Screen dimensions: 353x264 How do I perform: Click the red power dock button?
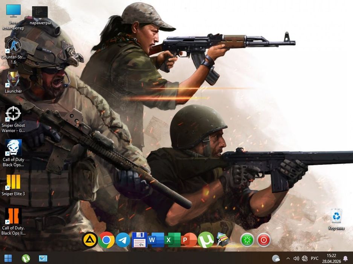264,240
